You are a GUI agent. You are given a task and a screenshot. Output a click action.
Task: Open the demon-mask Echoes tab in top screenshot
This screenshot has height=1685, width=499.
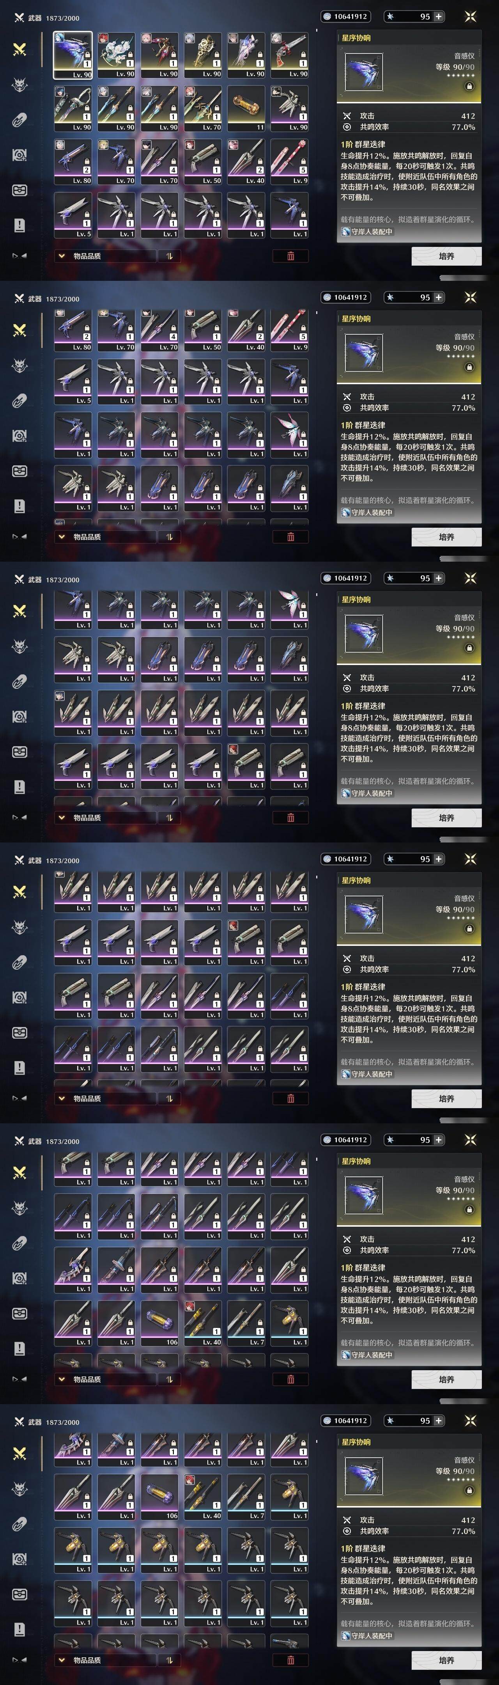click(x=19, y=84)
